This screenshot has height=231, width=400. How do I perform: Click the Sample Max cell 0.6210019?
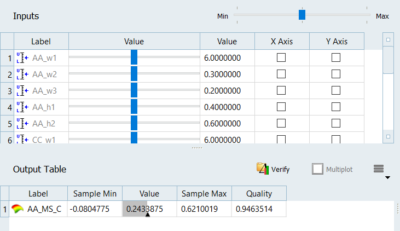pyautogui.click(x=204, y=209)
